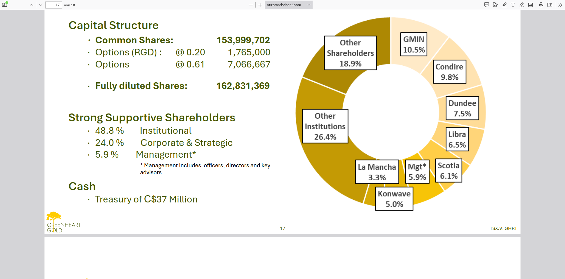Activate the text annotation tool
Viewport: 565px width, 279px height.
513,5
